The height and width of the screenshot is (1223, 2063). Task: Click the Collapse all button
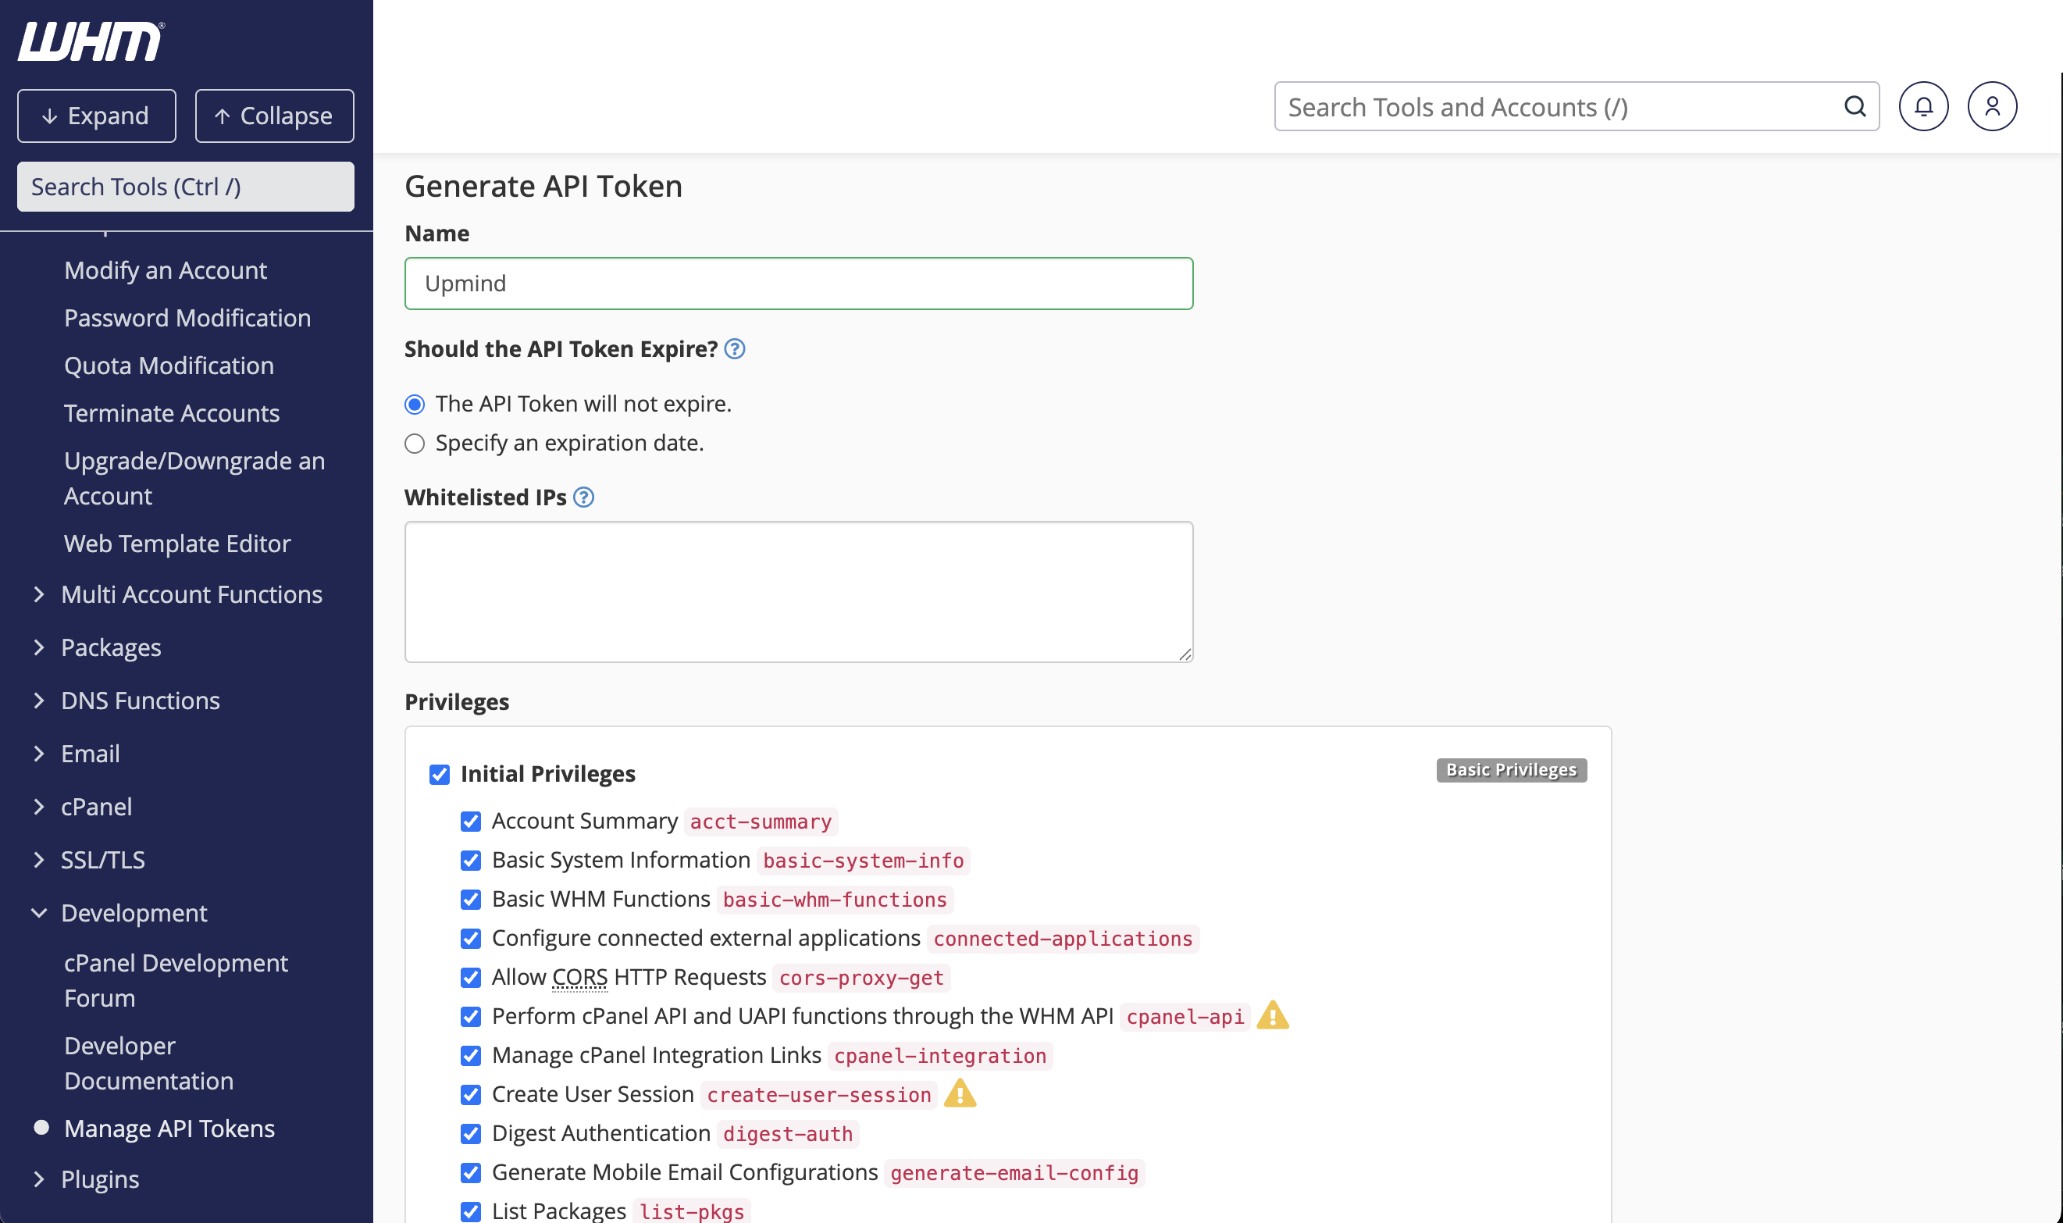tap(274, 116)
